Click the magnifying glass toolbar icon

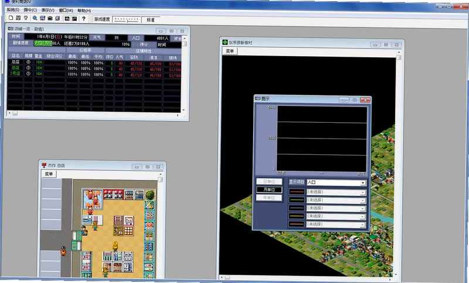pyautogui.click(x=35, y=18)
